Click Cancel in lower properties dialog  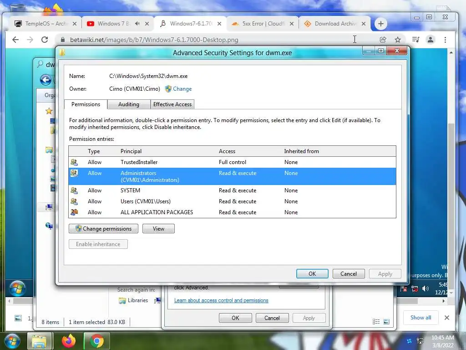272,318
